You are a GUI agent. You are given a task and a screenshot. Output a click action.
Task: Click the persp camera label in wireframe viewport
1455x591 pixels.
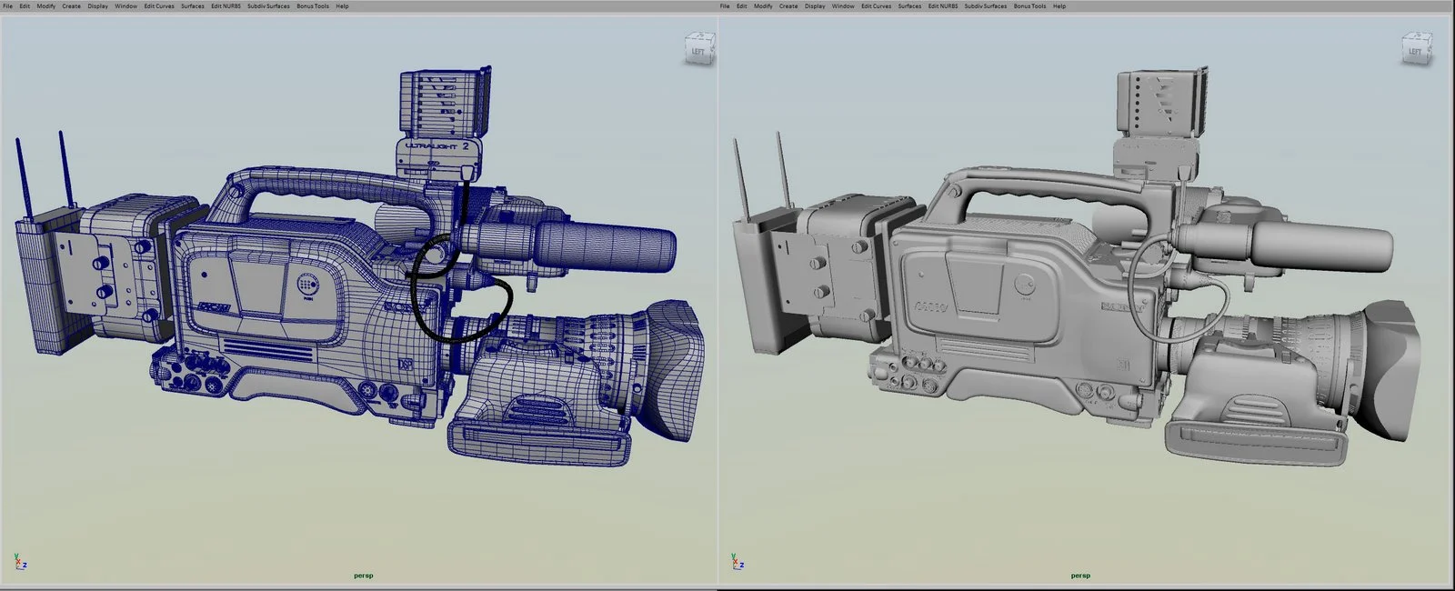click(x=364, y=576)
